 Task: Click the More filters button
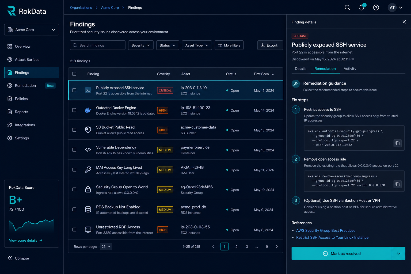[229, 45]
